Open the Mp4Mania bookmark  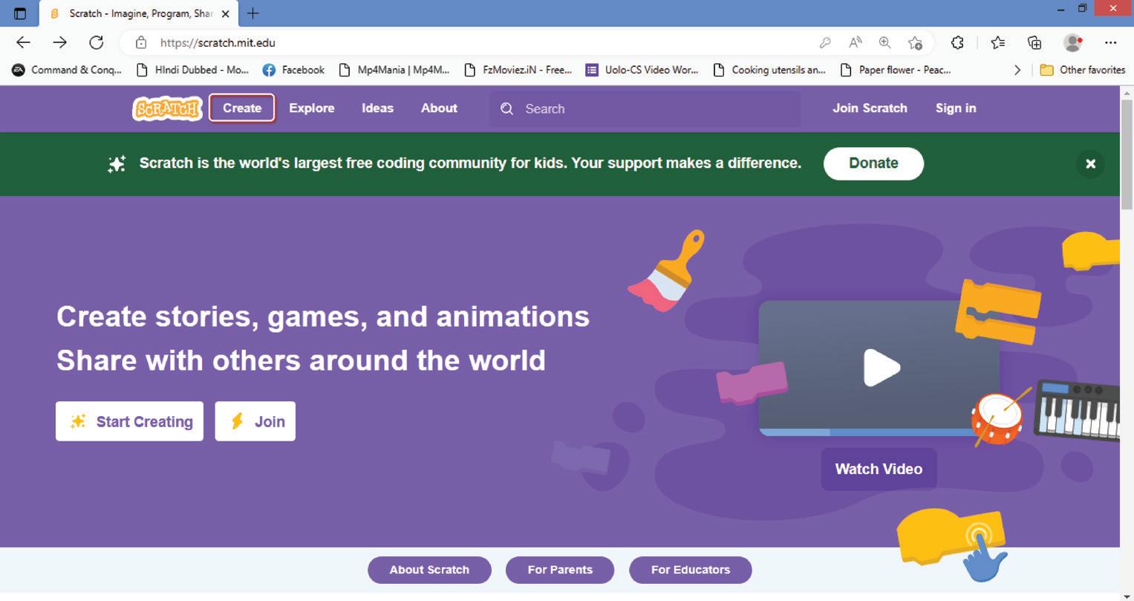pyautogui.click(x=394, y=70)
